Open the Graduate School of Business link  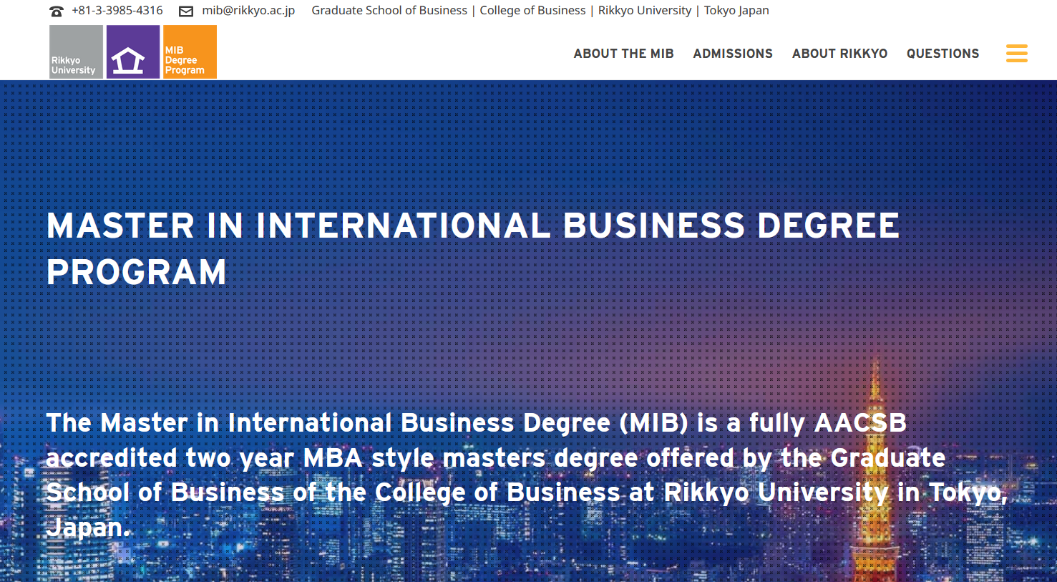point(389,11)
